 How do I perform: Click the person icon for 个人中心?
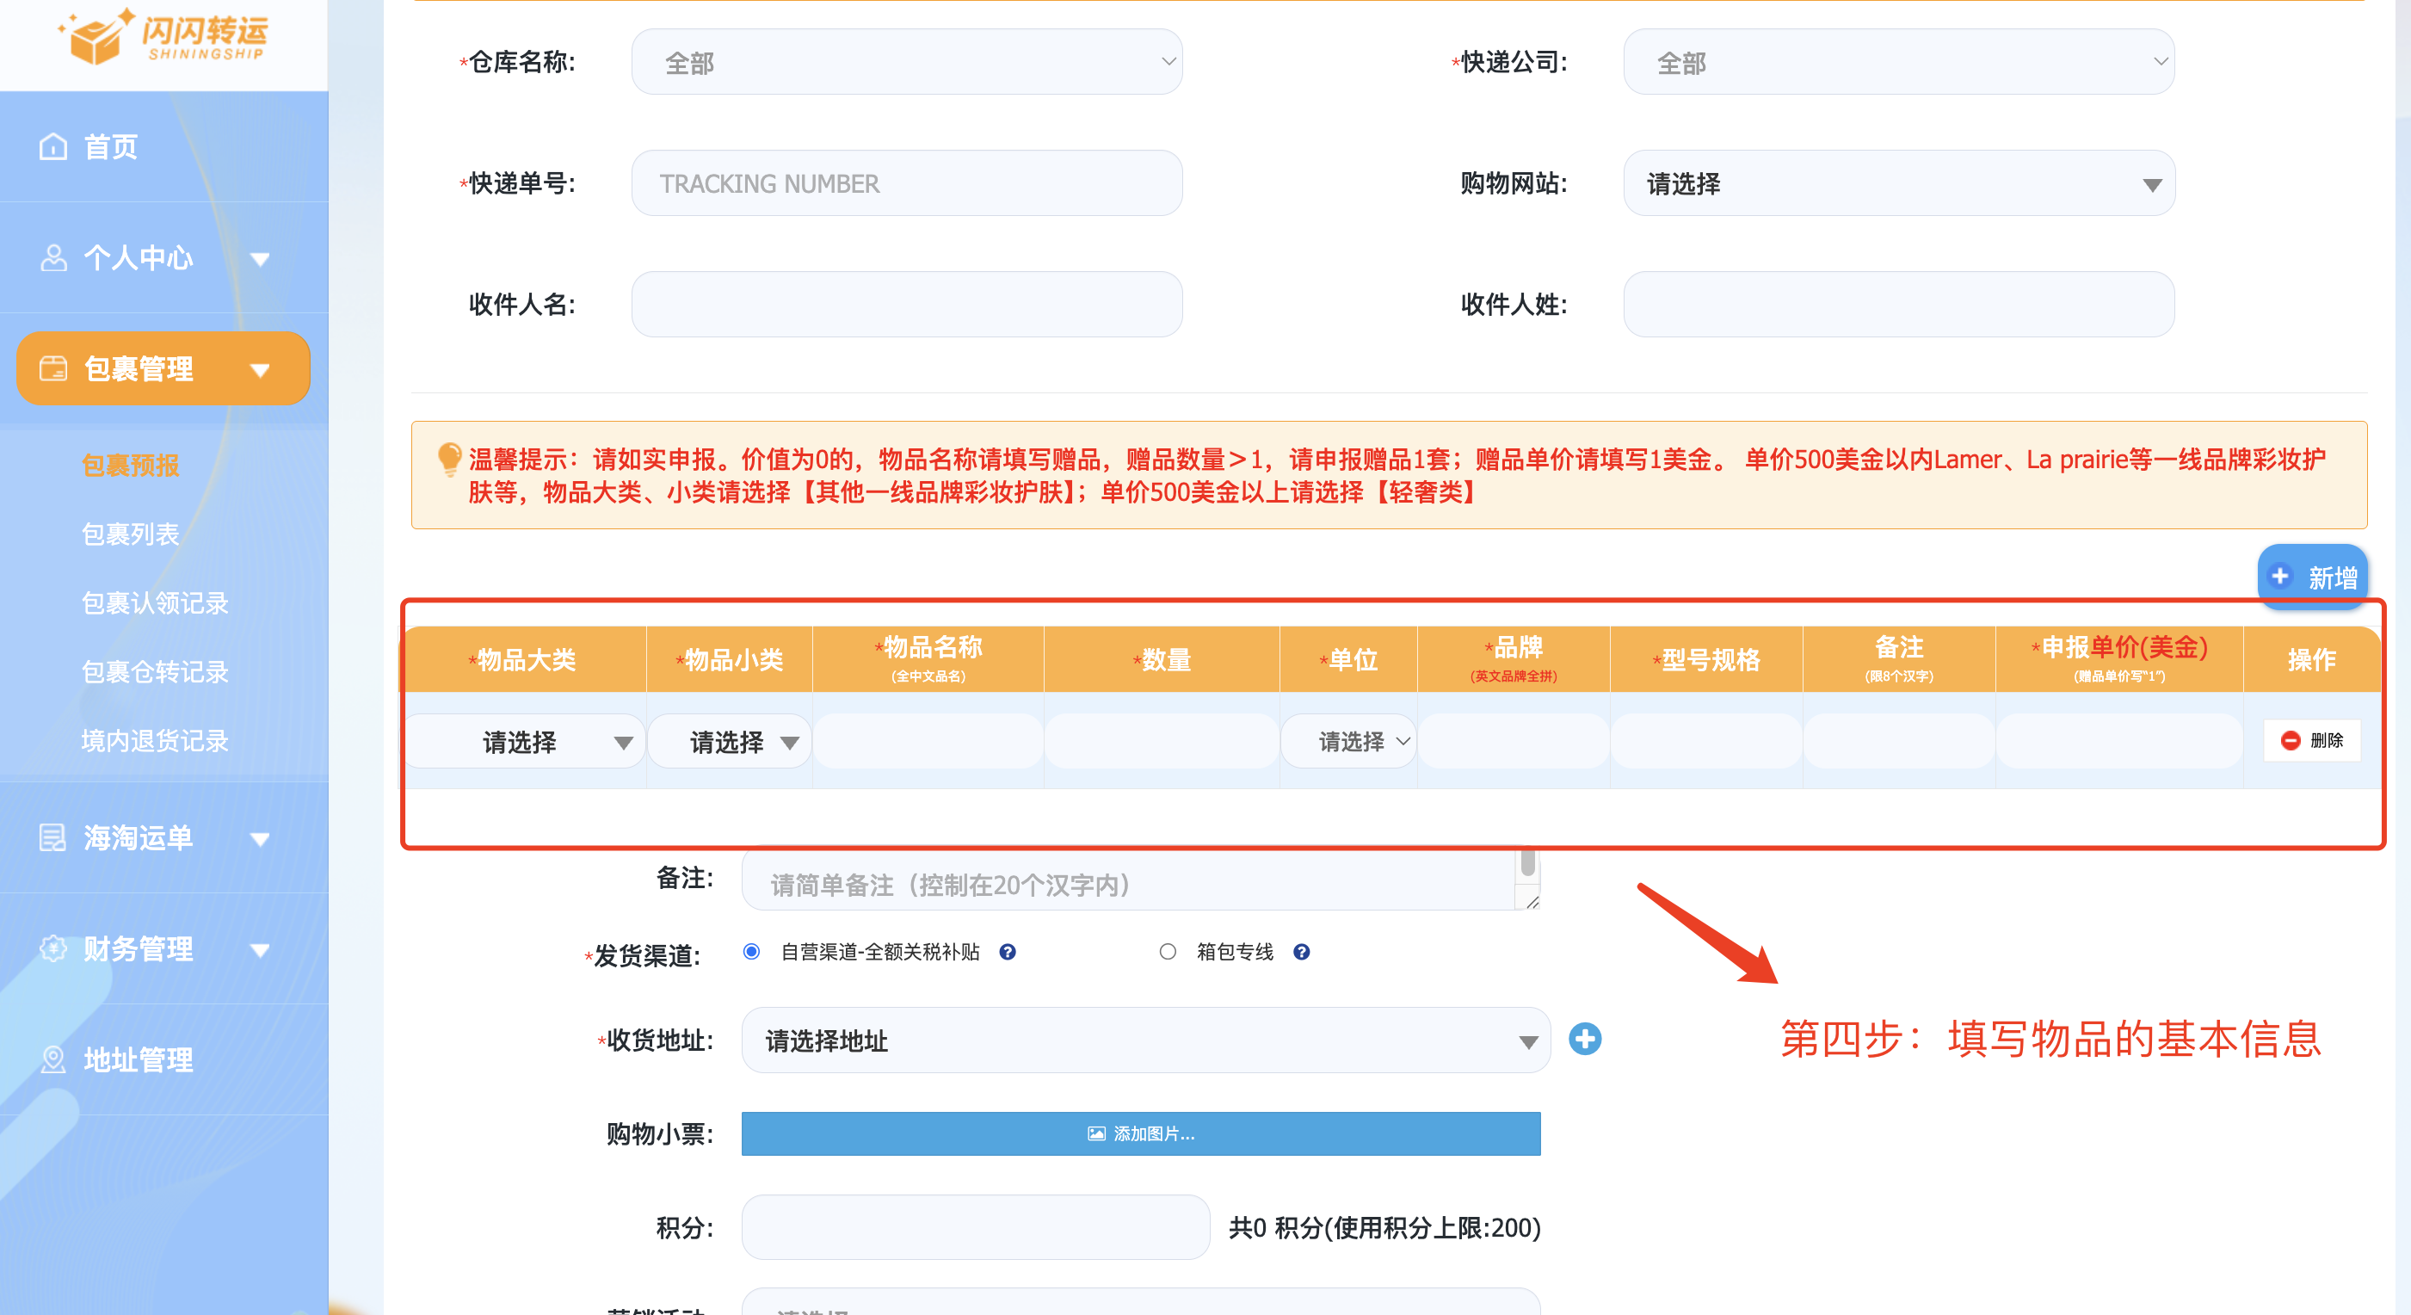(53, 257)
